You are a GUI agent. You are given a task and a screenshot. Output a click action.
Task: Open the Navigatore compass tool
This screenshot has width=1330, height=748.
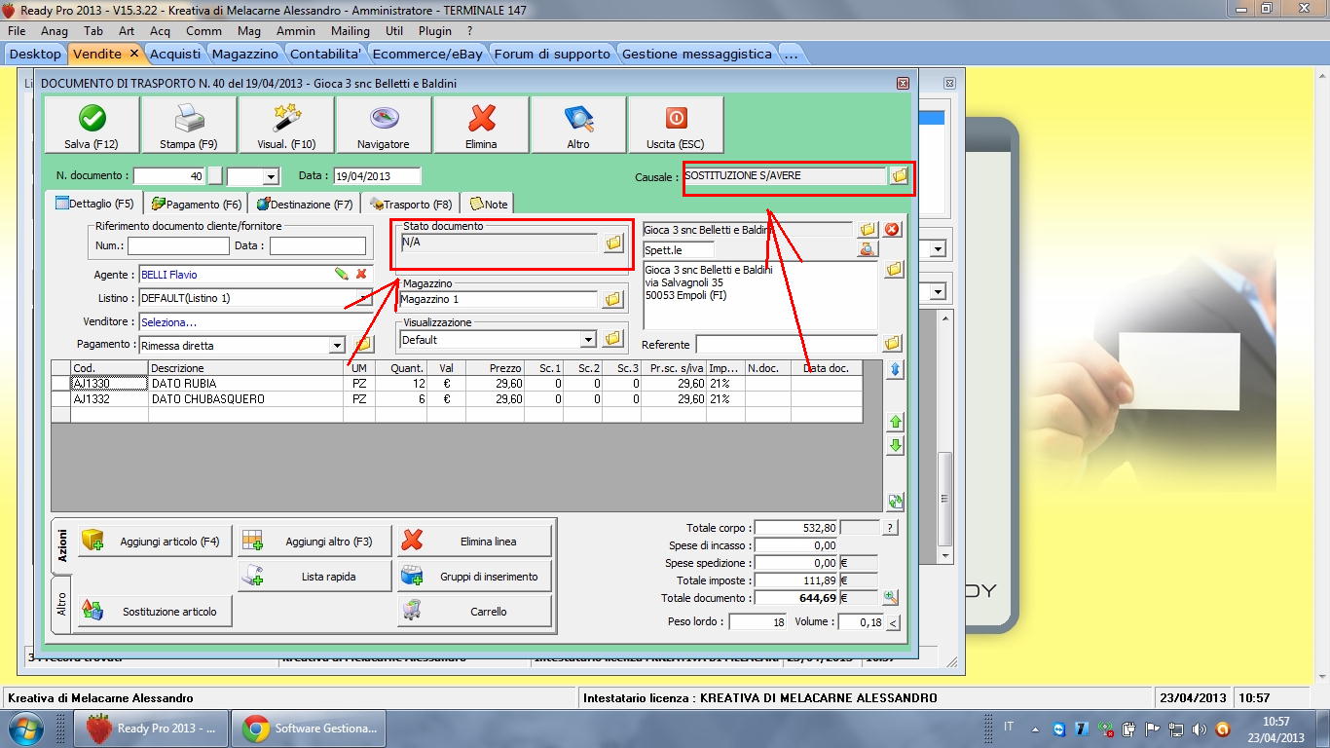tap(384, 126)
